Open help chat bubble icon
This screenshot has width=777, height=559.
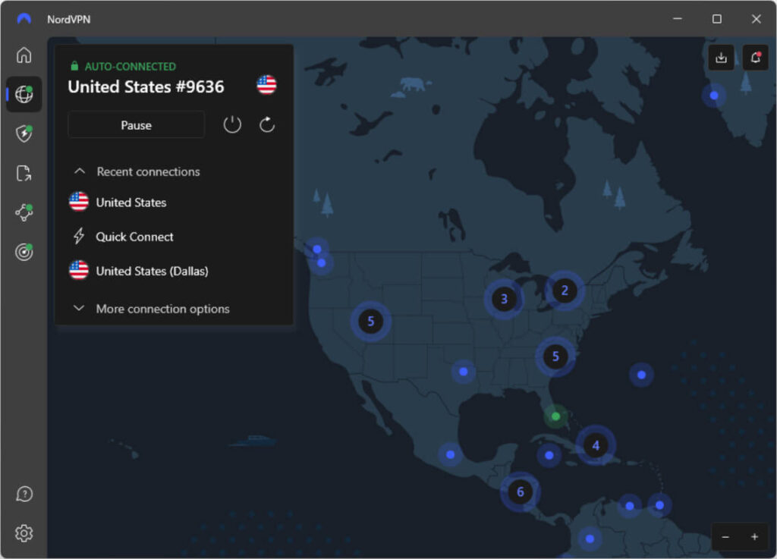[24, 494]
